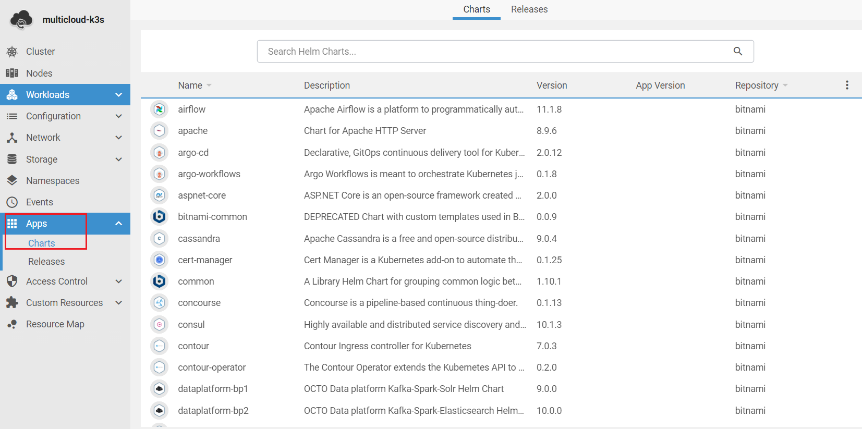This screenshot has width=862, height=429.
Task: Click the Custom Resources puzzle icon
Action: click(x=12, y=303)
